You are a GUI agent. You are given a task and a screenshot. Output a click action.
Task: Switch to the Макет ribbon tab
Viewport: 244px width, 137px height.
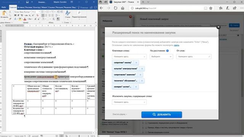[44, 7]
